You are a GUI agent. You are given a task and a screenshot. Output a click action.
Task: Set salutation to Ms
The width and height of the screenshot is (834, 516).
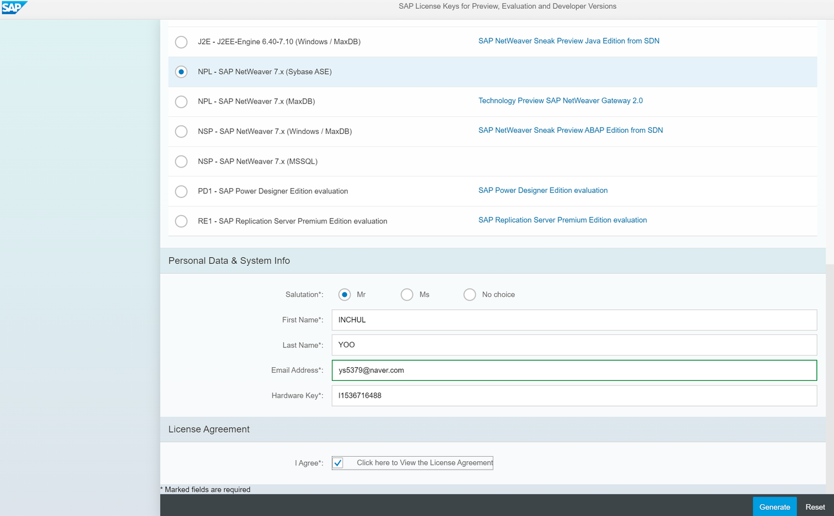[407, 294]
